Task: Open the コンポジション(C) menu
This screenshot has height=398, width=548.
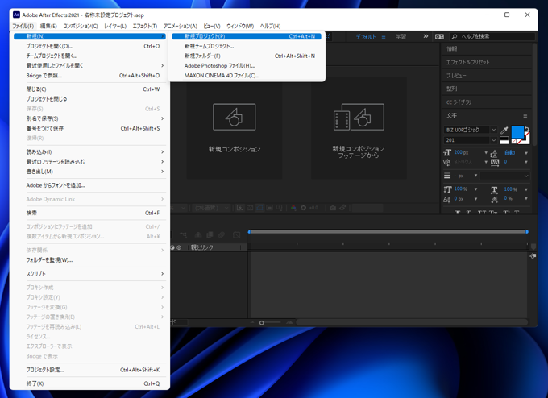Action: 80,27
